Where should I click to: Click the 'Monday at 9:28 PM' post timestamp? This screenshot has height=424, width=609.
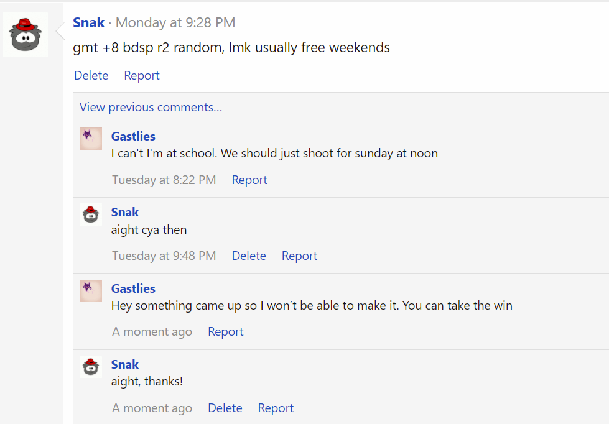click(175, 22)
